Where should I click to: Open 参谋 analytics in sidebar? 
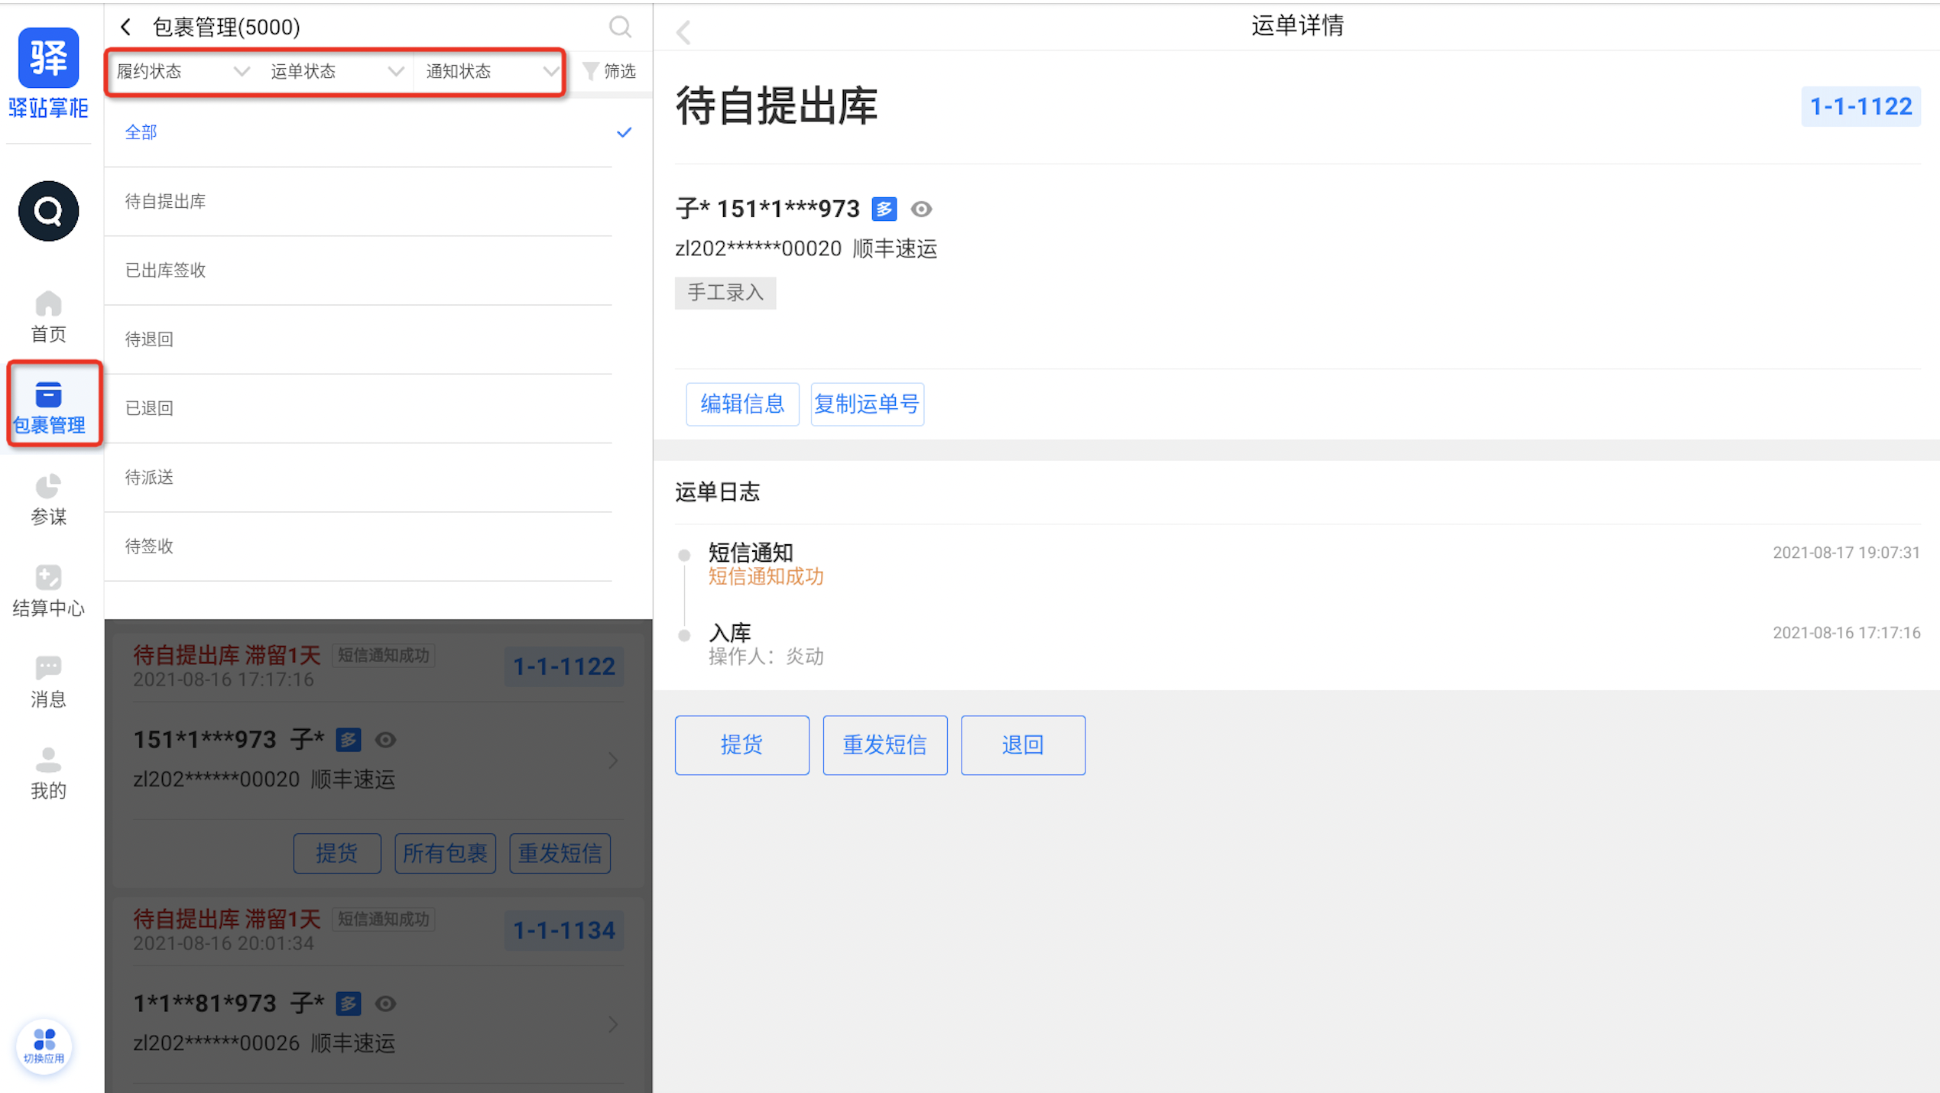(x=48, y=500)
